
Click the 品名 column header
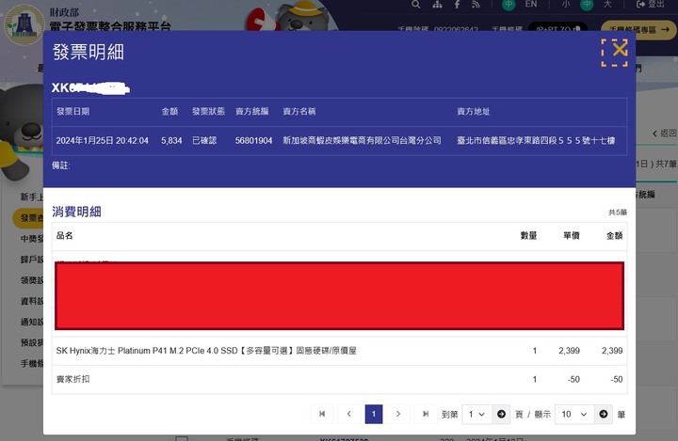pyautogui.click(x=64, y=235)
